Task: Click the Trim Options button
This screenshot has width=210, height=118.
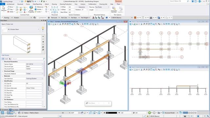Action: [x=121, y=10]
